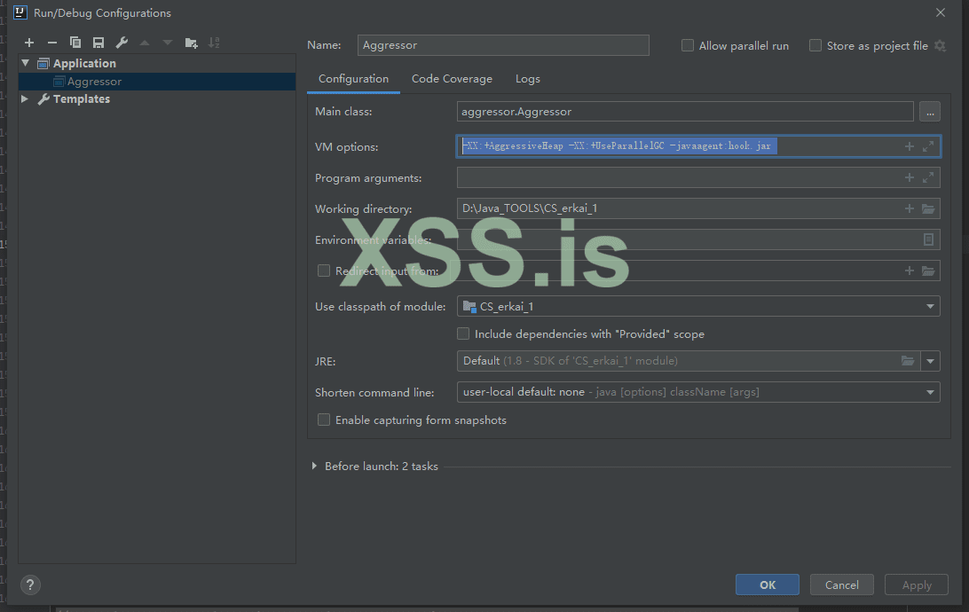Open Shorten command line dropdown
The image size is (969, 612).
930,392
